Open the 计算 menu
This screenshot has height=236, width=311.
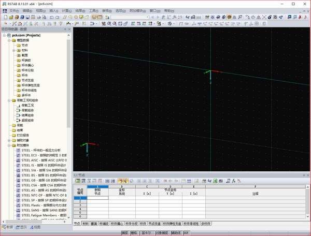pos(66,10)
